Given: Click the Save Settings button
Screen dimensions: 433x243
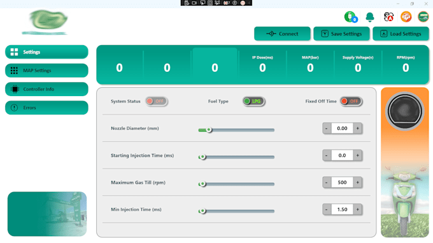Looking at the screenshot, I should pos(341,34).
